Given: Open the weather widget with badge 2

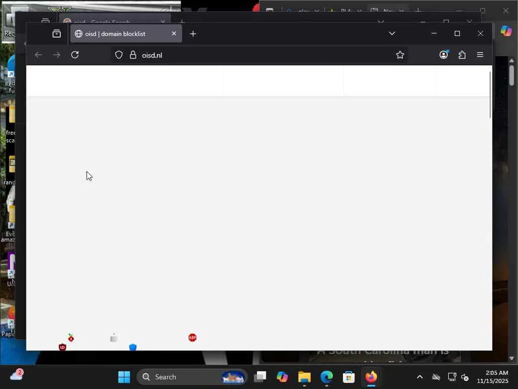Looking at the screenshot, I should click(17, 375).
